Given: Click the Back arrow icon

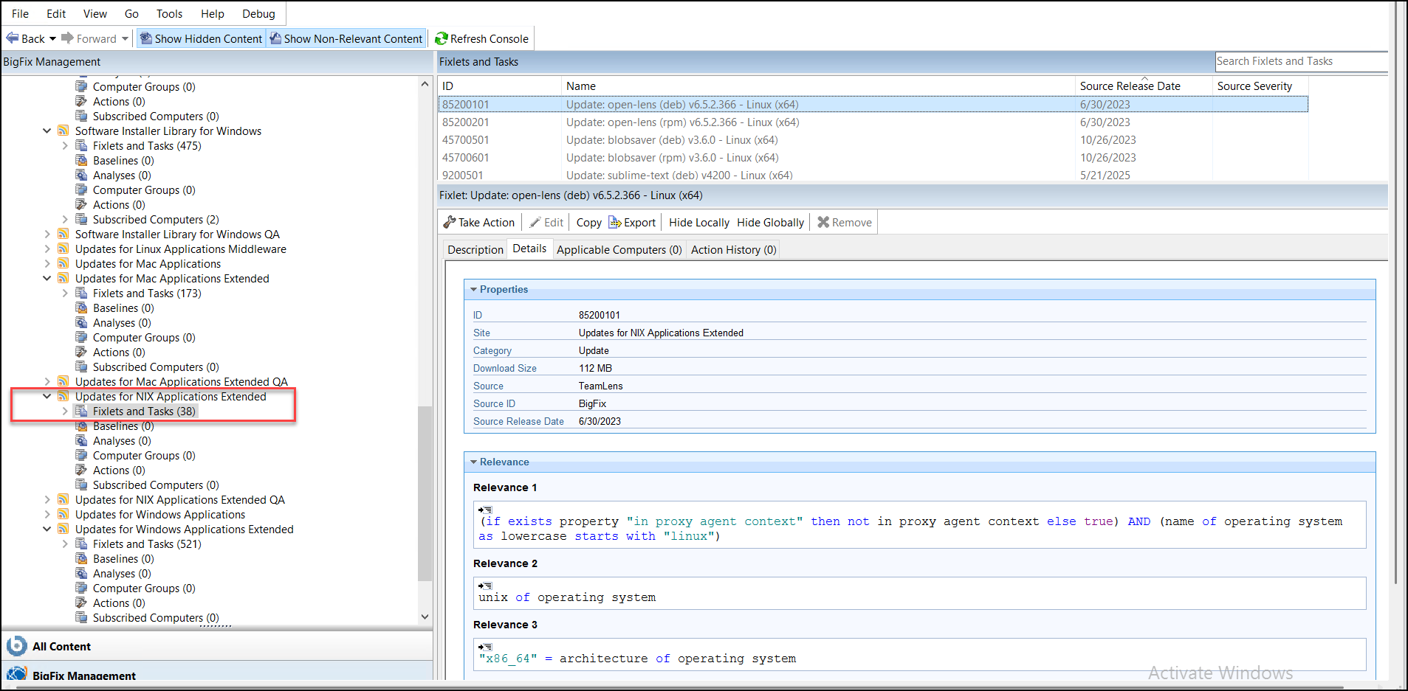Looking at the screenshot, I should click(x=12, y=38).
